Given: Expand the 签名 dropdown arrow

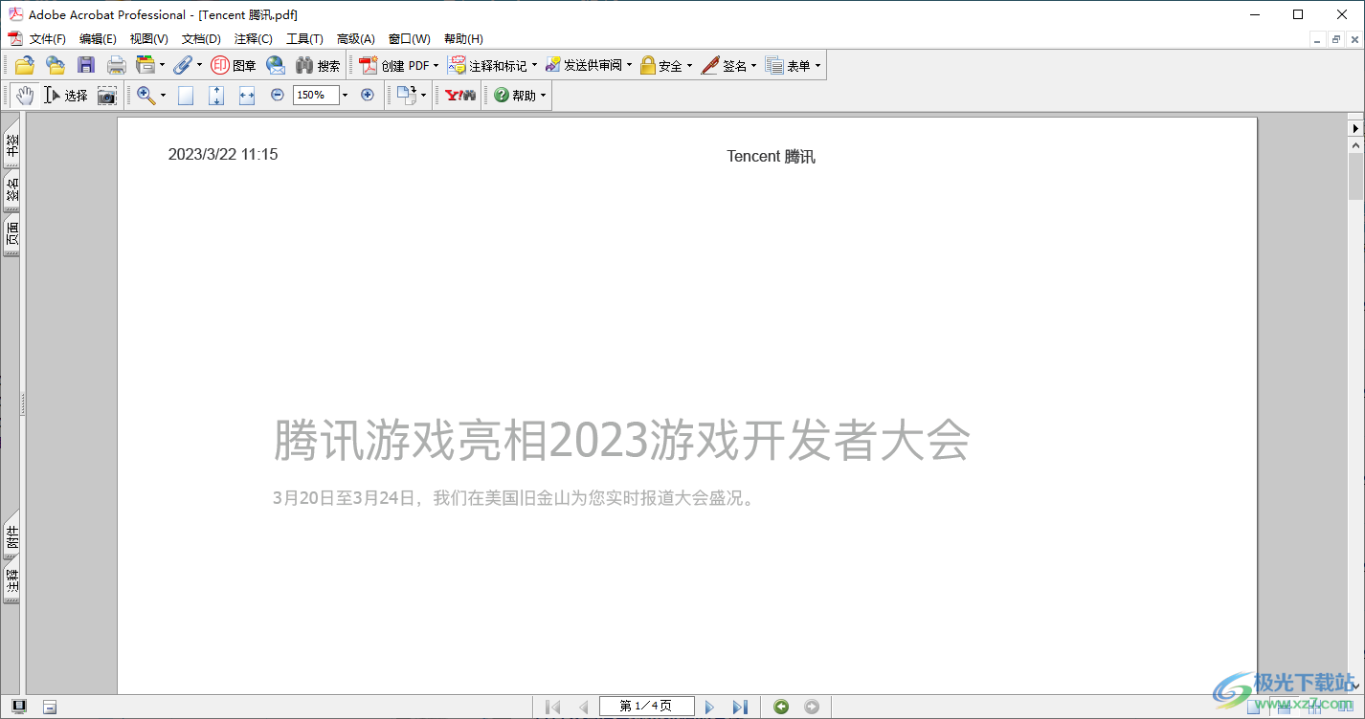Looking at the screenshot, I should coord(753,66).
